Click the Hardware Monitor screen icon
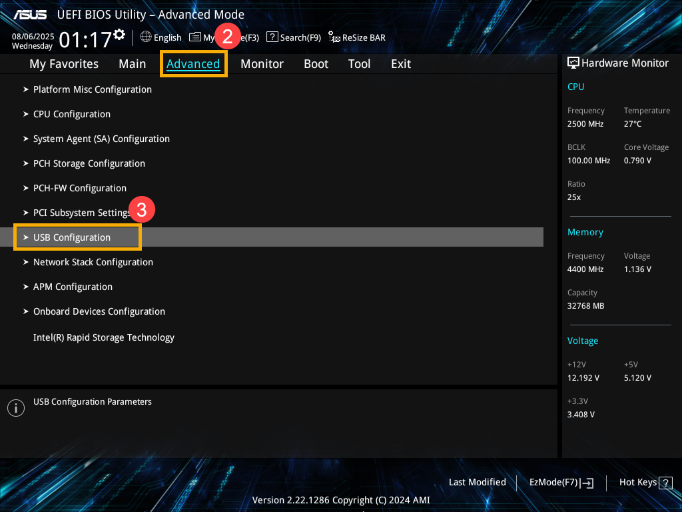 [x=573, y=63]
